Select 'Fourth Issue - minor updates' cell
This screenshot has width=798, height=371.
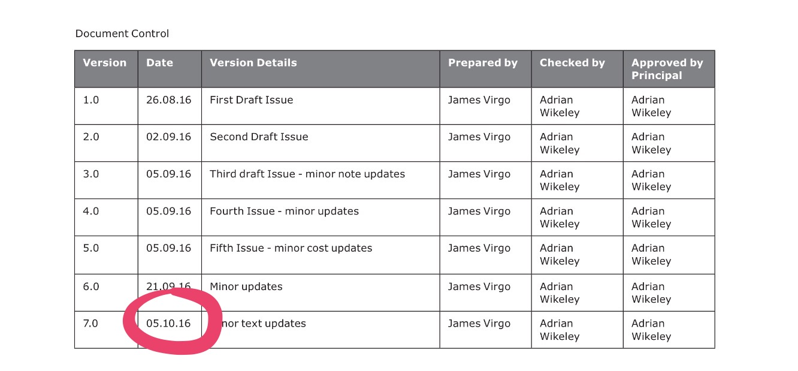tap(284, 212)
